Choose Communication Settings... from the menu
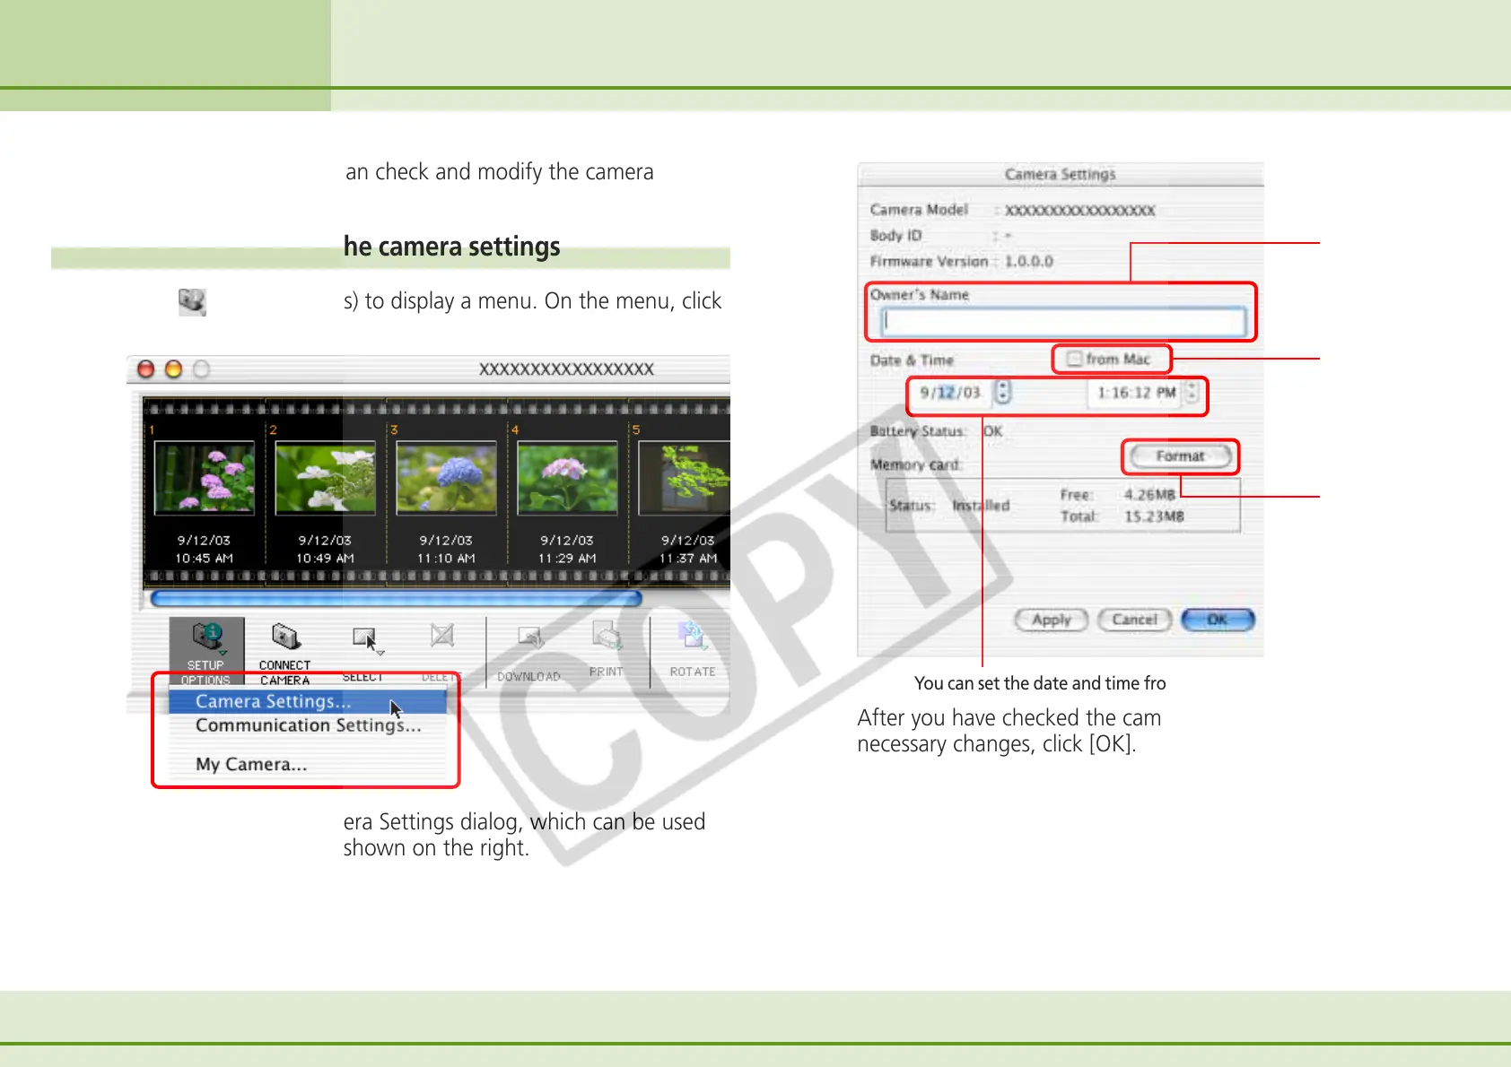The height and width of the screenshot is (1067, 1511). 308,724
